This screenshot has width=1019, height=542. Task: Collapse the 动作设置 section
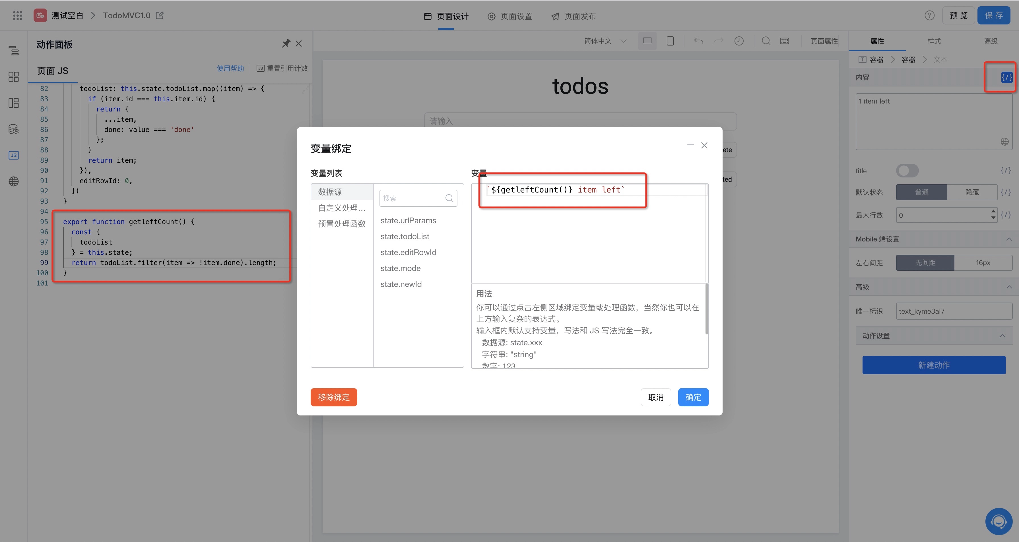click(1002, 336)
